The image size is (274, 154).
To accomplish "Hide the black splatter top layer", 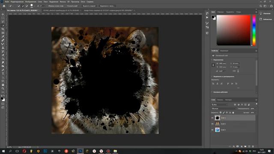I will pos(212,118).
